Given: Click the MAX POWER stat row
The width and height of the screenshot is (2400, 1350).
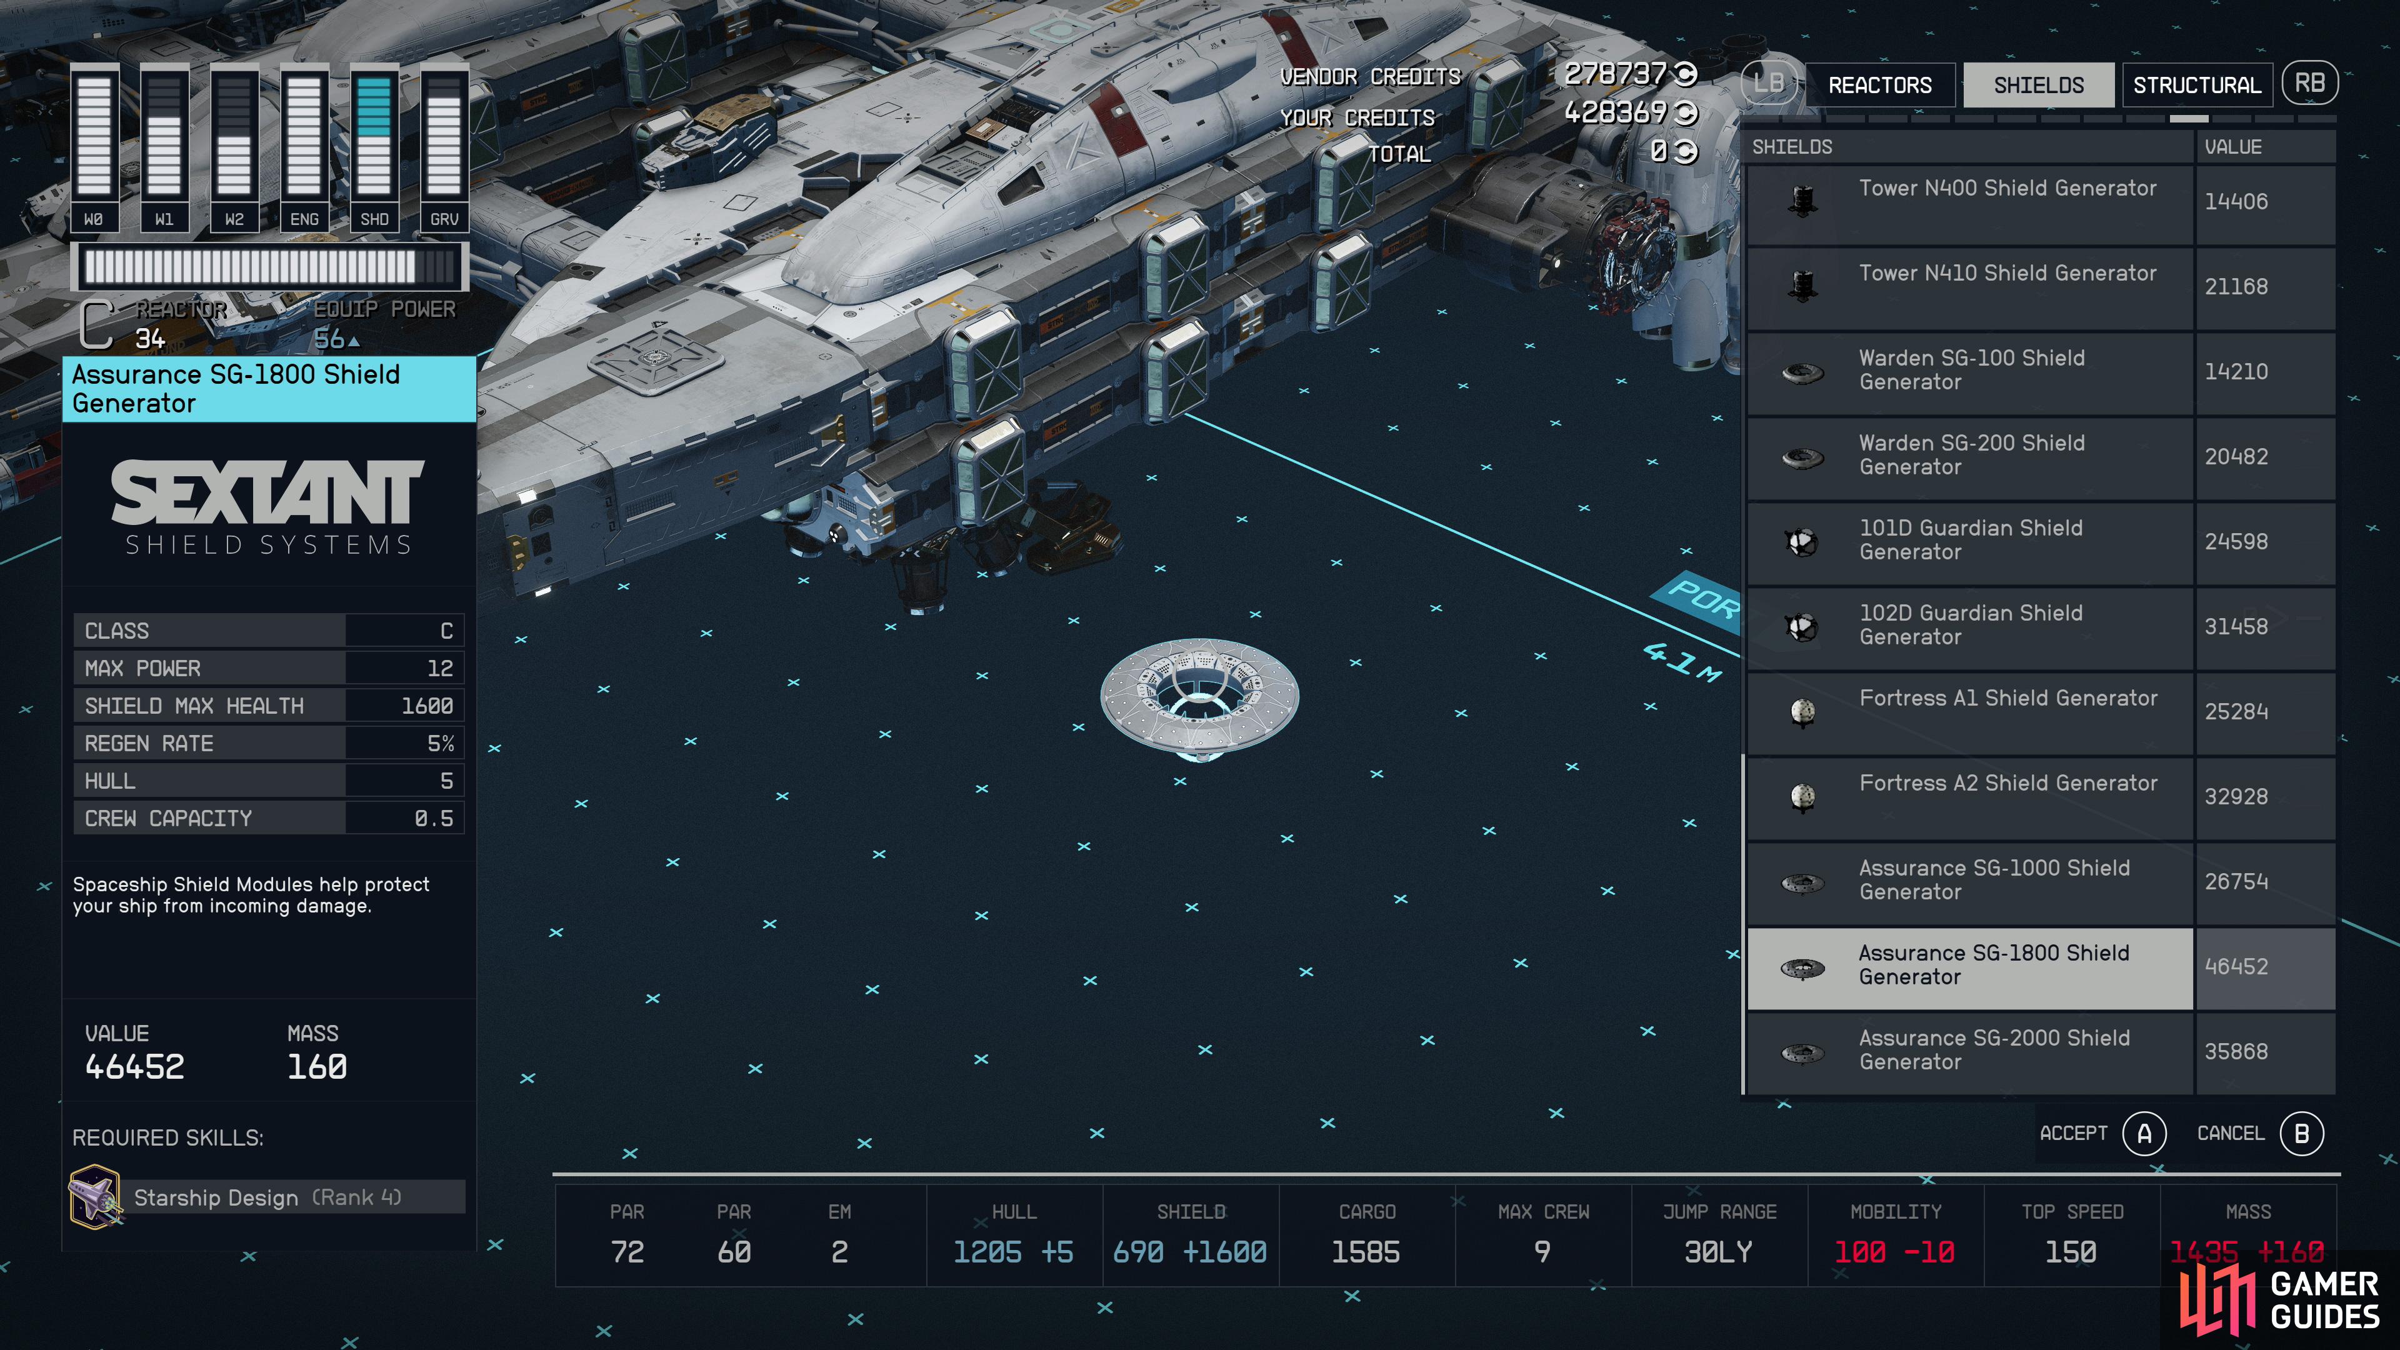Looking at the screenshot, I should [268, 669].
